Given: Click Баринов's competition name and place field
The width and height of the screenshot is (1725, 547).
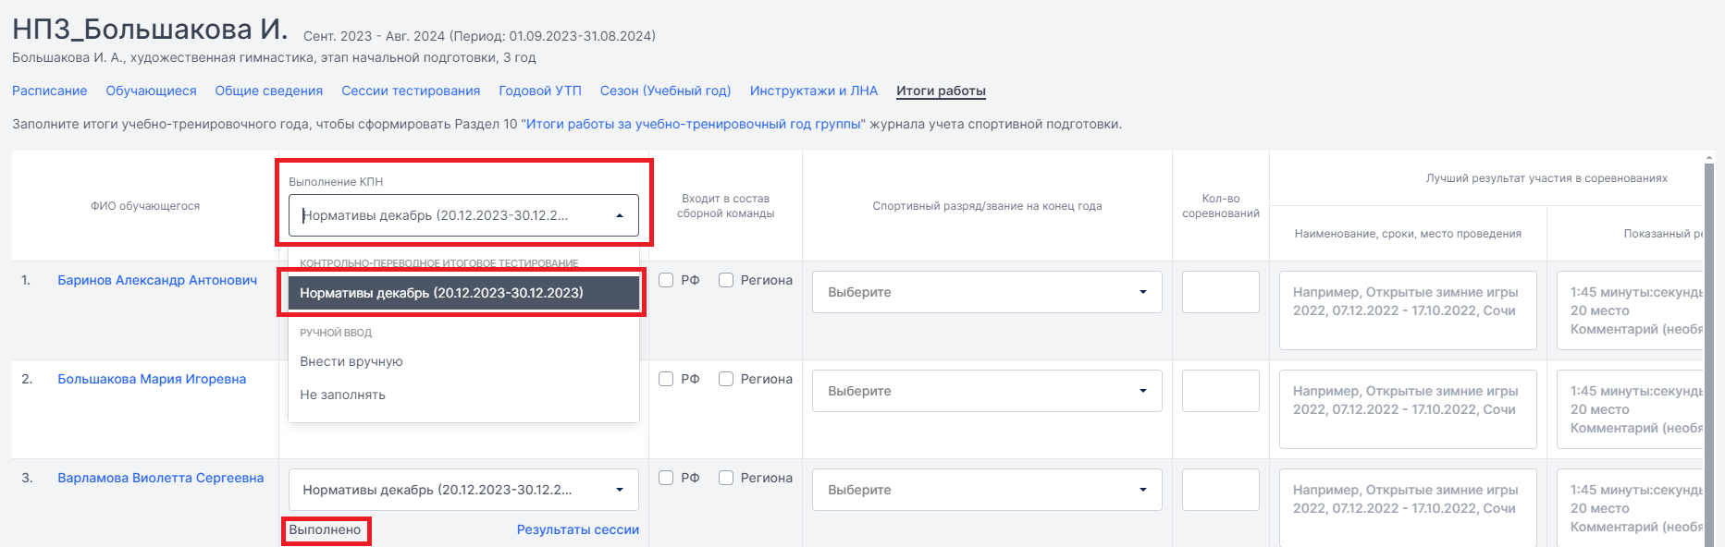Looking at the screenshot, I should tap(1408, 310).
